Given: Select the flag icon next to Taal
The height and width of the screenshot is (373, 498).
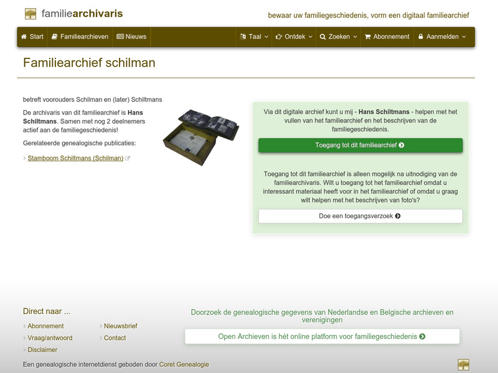Looking at the screenshot, I should coord(242,37).
